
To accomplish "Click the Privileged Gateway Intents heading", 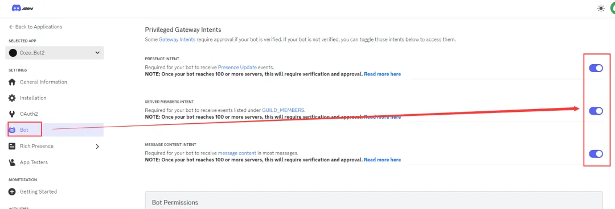I will 183,30.
